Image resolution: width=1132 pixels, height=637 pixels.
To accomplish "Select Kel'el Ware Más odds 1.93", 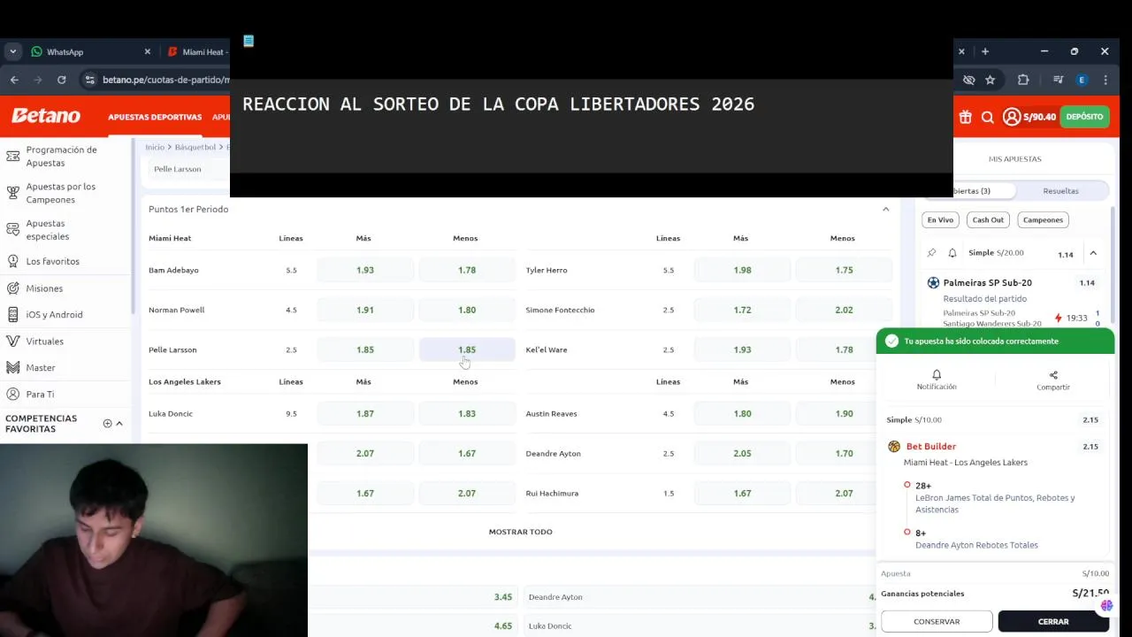I will 742,349.
